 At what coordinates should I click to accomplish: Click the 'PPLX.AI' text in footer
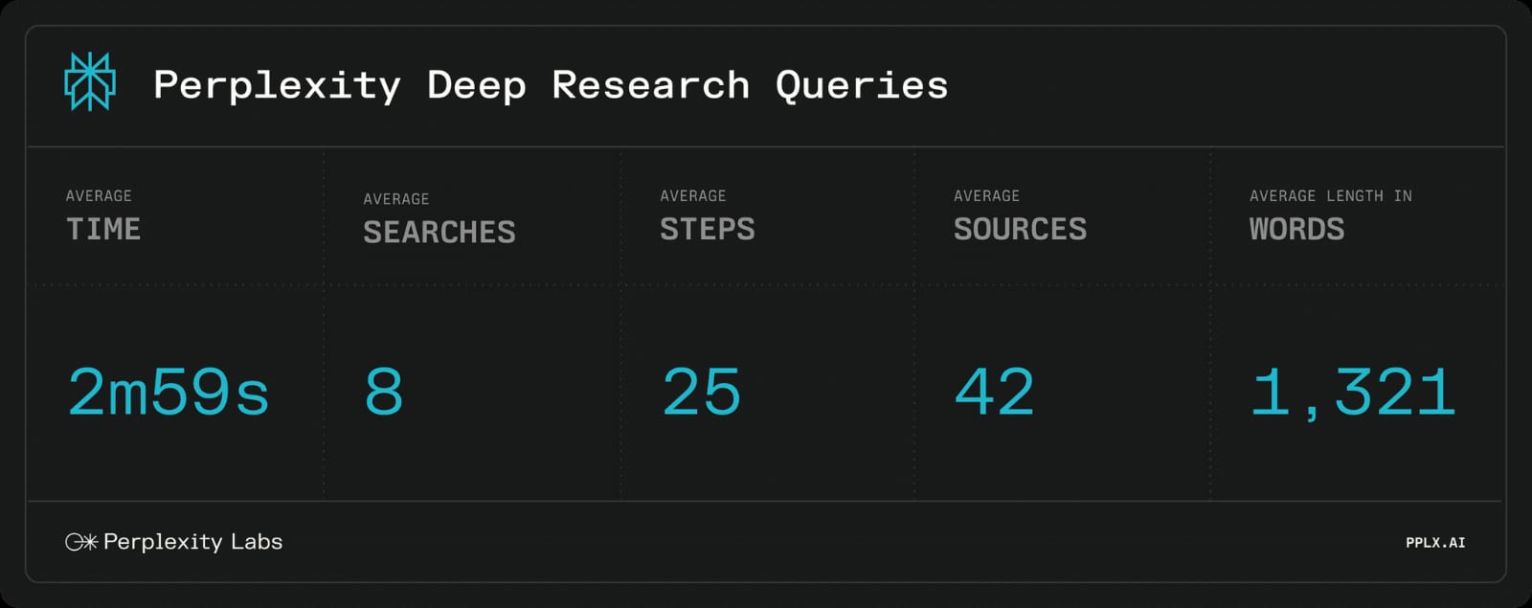pos(1435,543)
